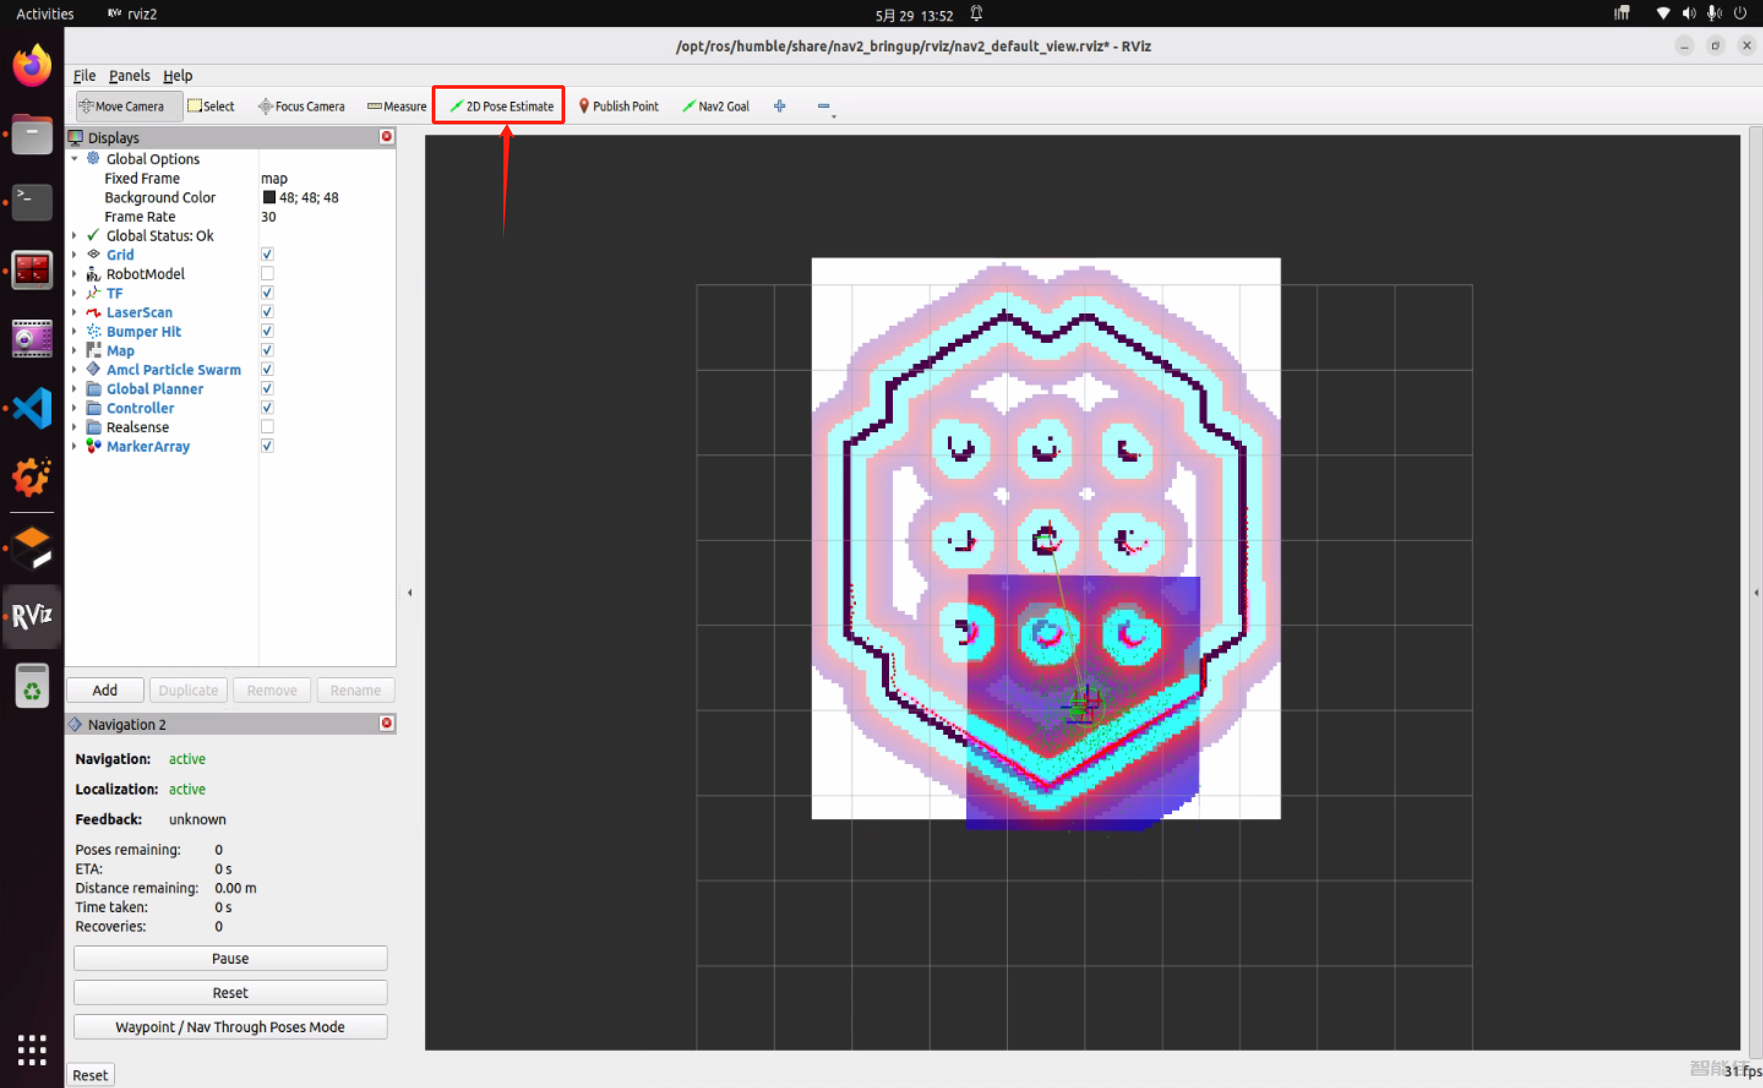
Task: Toggle the Realsense display checkbox
Action: pyautogui.click(x=267, y=427)
